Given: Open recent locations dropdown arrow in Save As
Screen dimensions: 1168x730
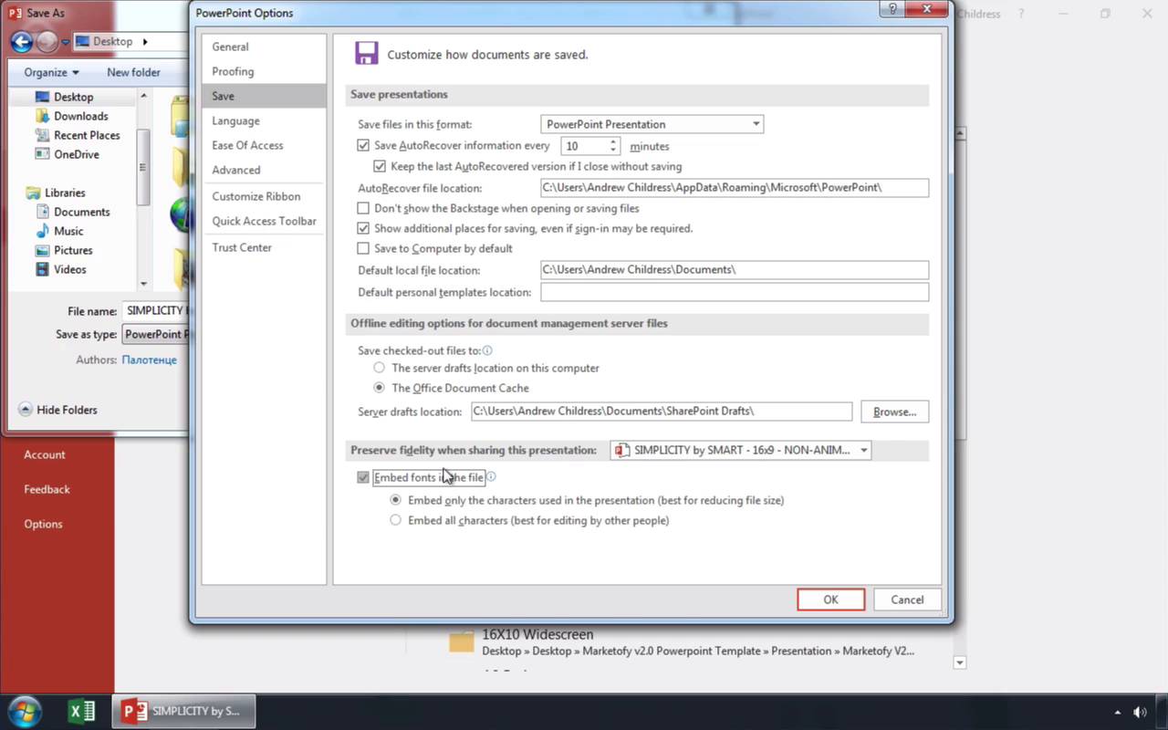Looking at the screenshot, I should pos(66,42).
